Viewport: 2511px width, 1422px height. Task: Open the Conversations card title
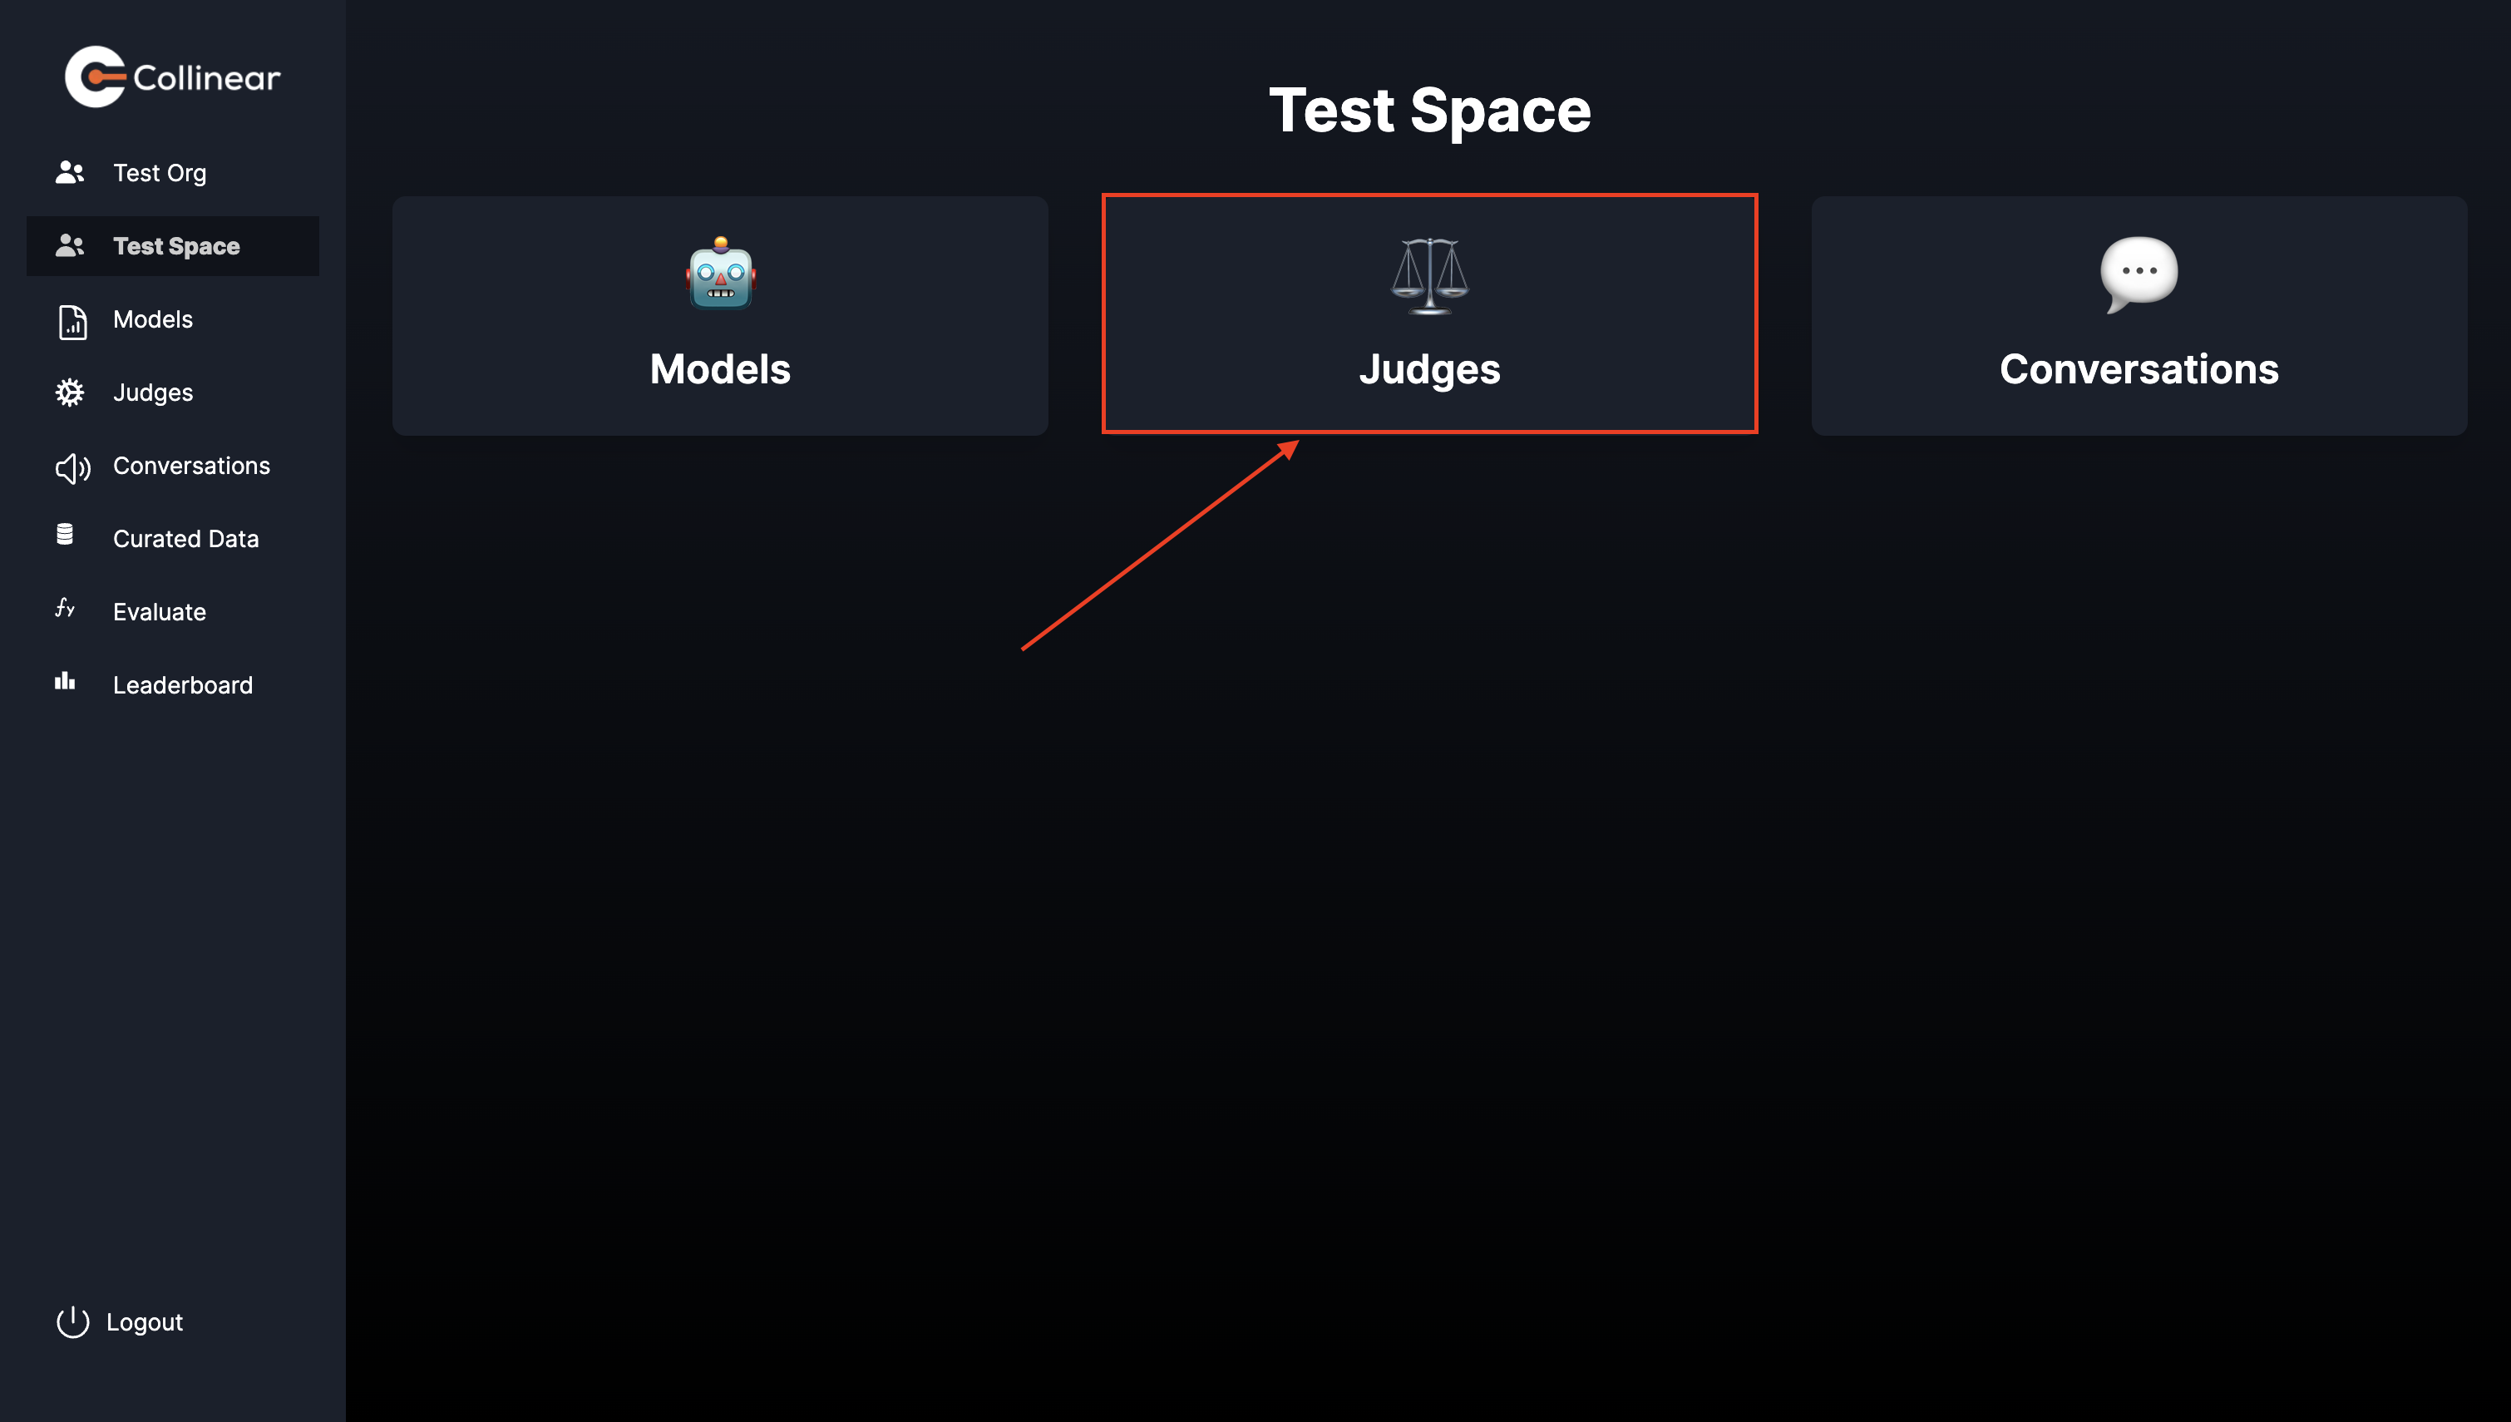coord(2139,369)
